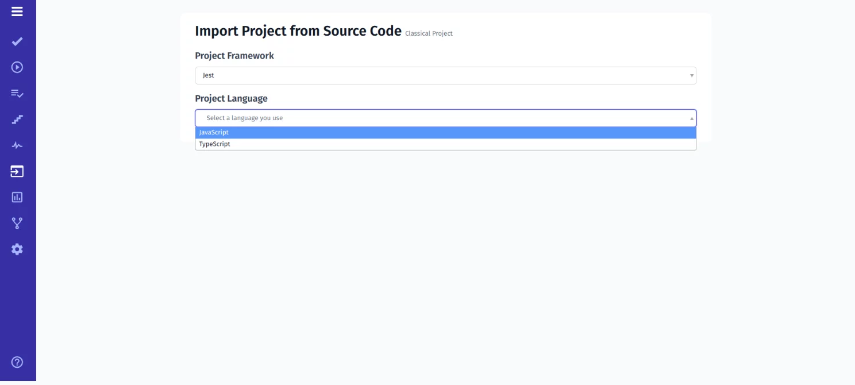Click the test steps stairs icon
The height and width of the screenshot is (385, 855).
click(x=17, y=119)
